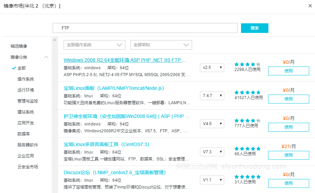Collapse the 镜像分类 section

pos(46,57)
